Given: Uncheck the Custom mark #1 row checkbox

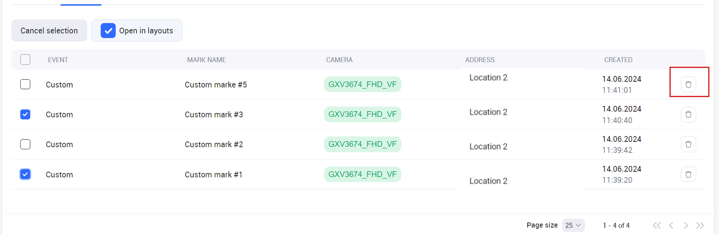Looking at the screenshot, I should tap(25, 174).
